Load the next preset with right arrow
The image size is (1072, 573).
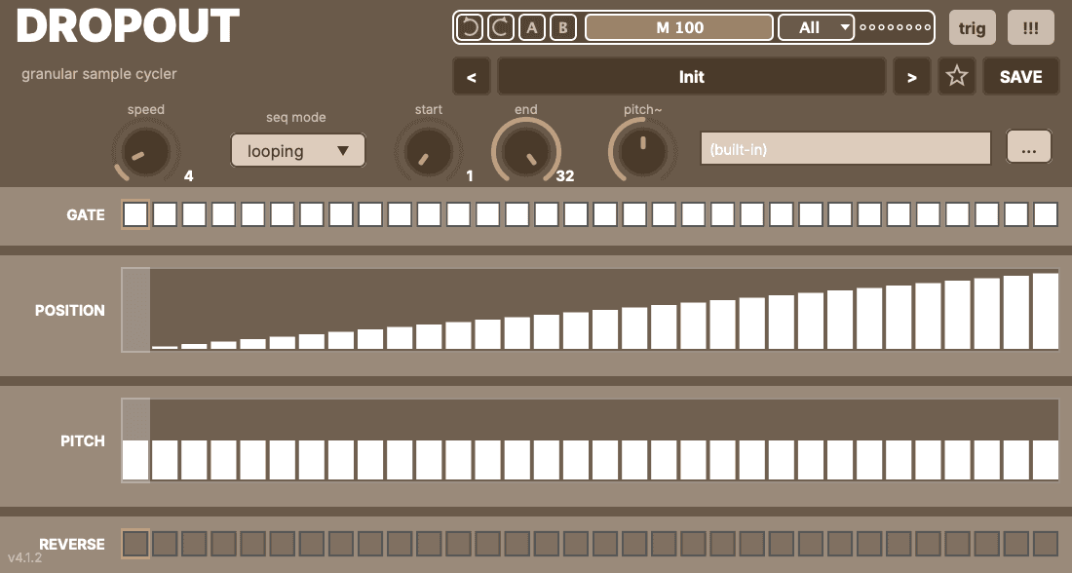point(911,77)
